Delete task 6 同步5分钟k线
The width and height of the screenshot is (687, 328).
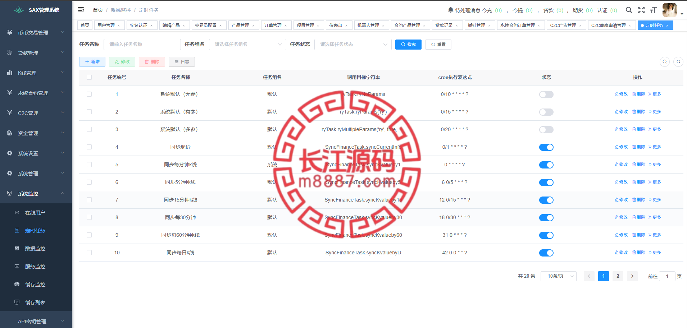coord(639,182)
